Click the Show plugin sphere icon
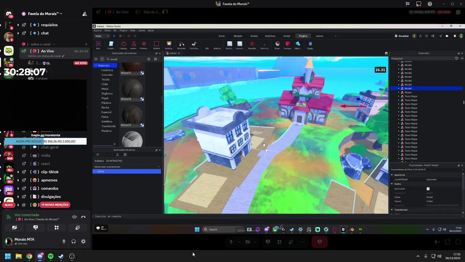The image size is (465, 262). [278, 44]
